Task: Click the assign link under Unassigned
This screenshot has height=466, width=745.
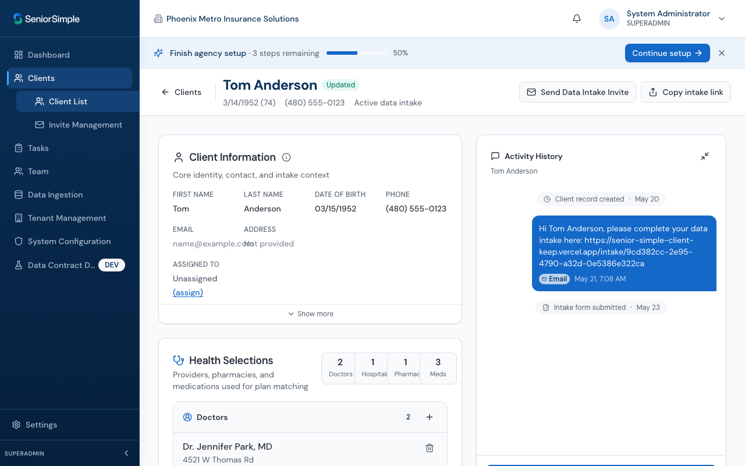Action: pyautogui.click(x=188, y=292)
